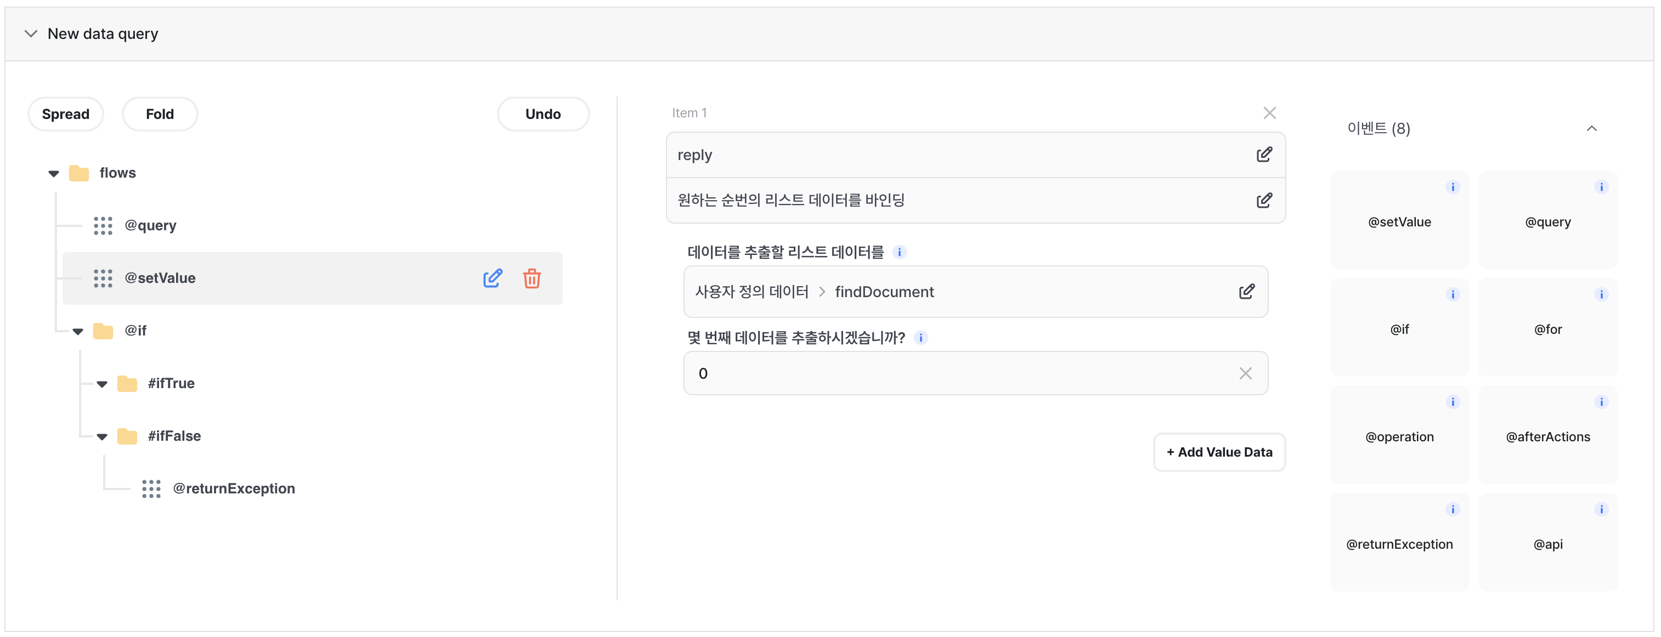Click + Add Value Data button
The image size is (1661, 637).
(1218, 452)
